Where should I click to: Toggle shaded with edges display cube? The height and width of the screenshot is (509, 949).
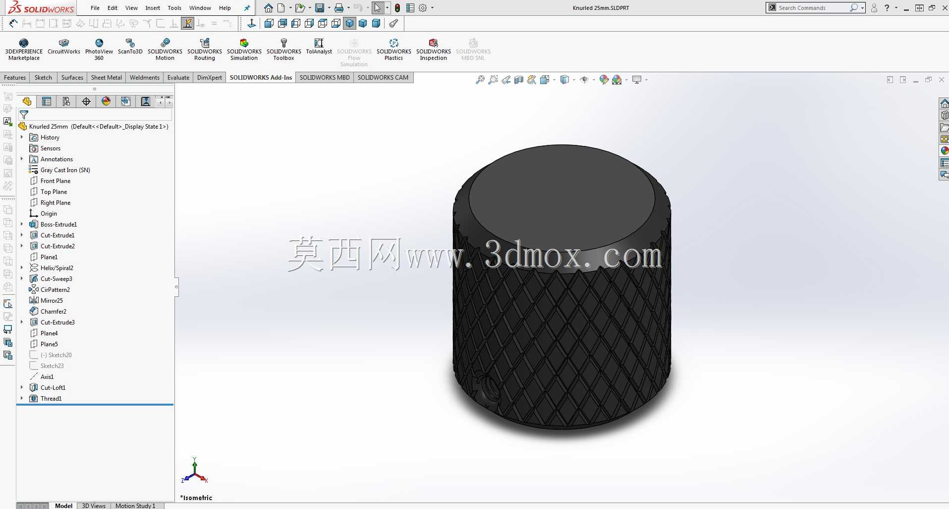[x=350, y=23]
